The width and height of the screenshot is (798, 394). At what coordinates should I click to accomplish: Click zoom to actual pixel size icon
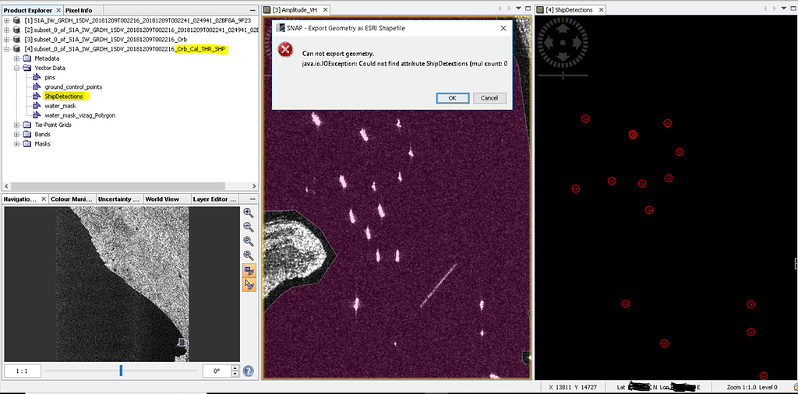click(249, 241)
